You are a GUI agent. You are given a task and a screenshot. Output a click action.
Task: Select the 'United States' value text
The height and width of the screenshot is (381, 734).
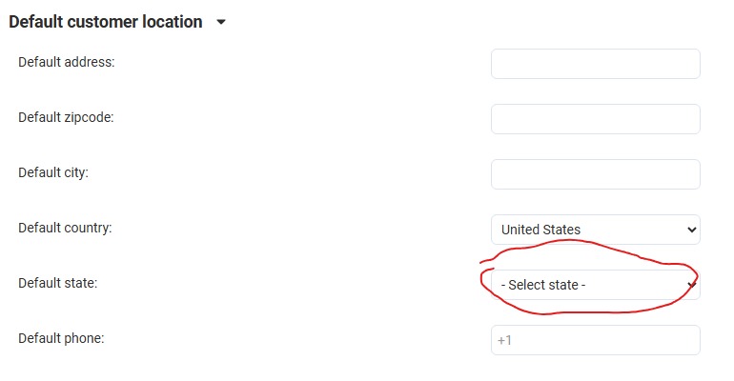coord(540,230)
